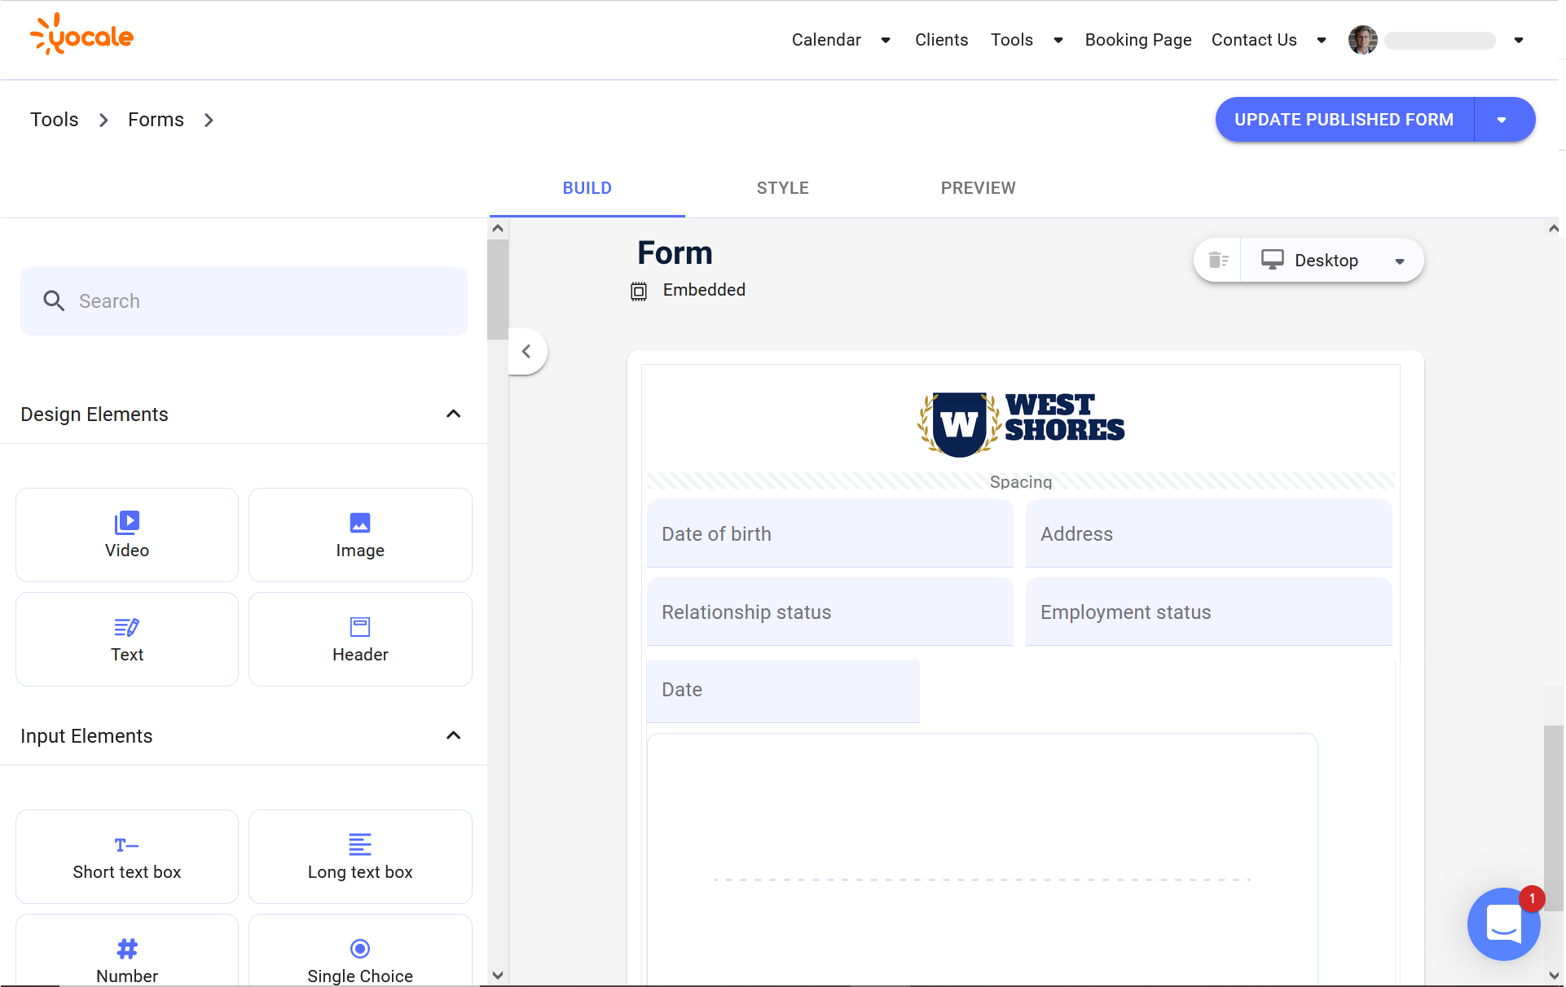Click Update Published Form button
1566x987 pixels.
click(x=1344, y=120)
